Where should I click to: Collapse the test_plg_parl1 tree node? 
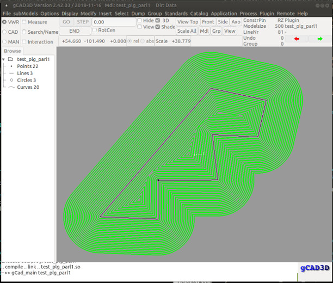coord(3,59)
